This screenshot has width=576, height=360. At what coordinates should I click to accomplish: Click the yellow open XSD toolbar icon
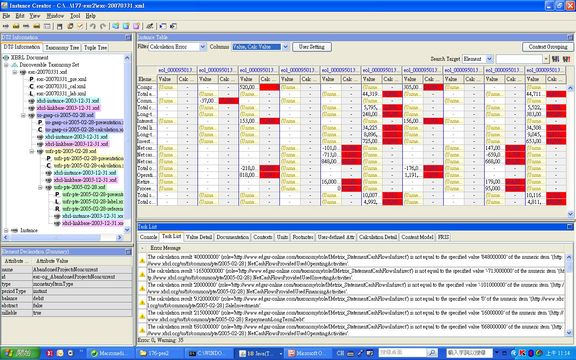coord(16,27)
